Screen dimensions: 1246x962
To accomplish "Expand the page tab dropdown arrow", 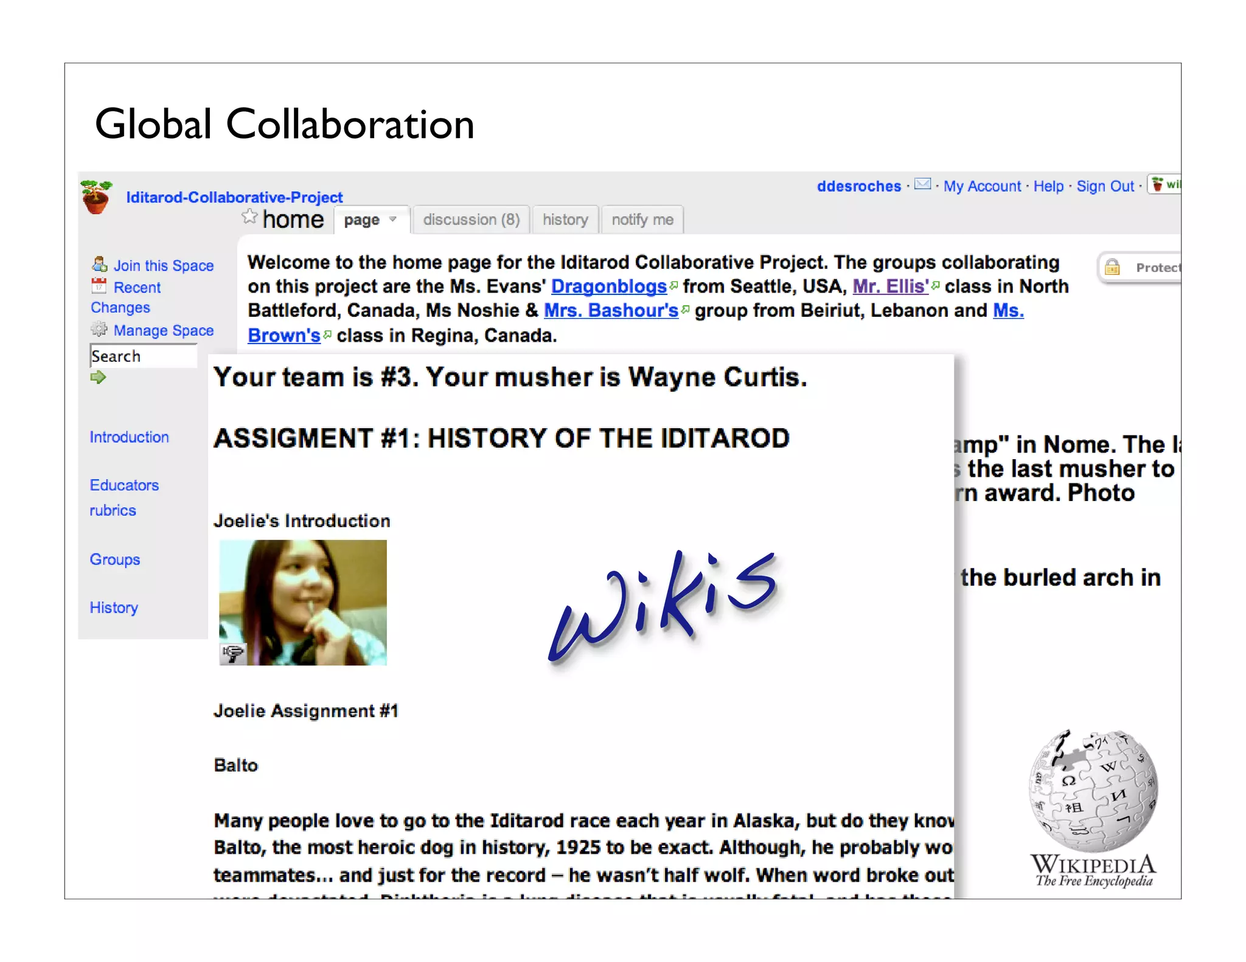I will 393,220.
